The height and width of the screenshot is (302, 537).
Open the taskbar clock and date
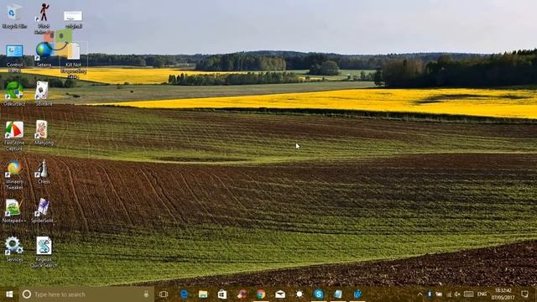(x=503, y=294)
